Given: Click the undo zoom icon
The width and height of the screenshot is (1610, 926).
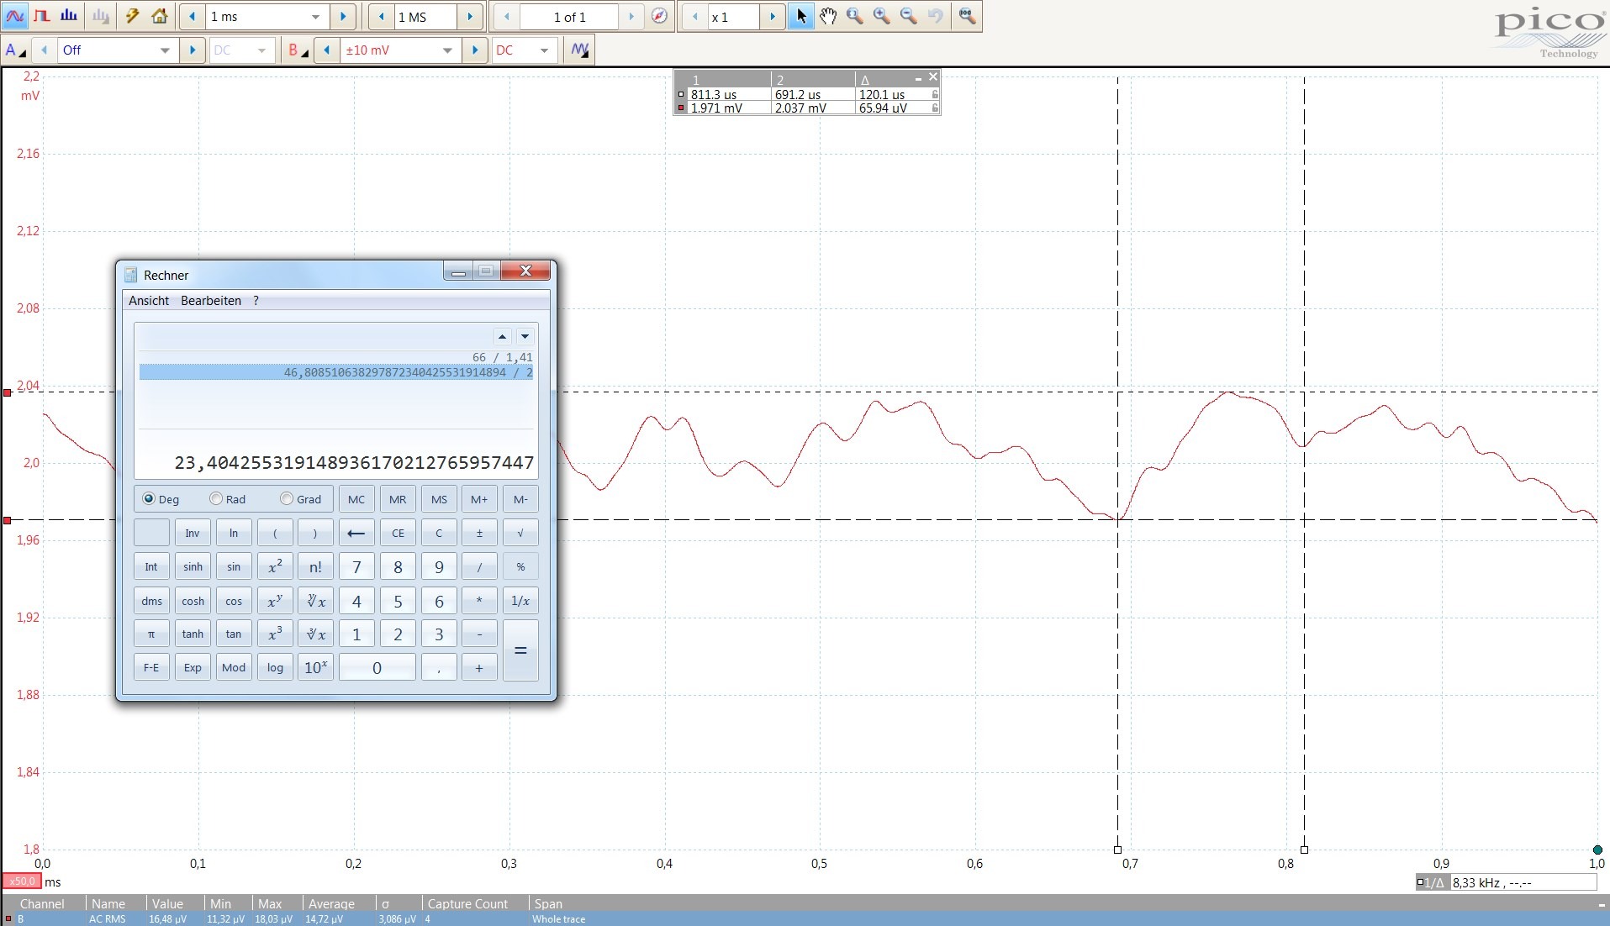Looking at the screenshot, I should coord(936,16).
